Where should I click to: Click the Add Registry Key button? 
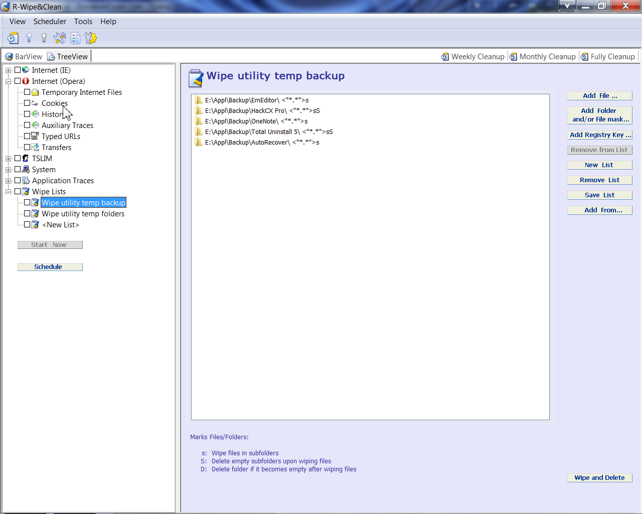(x=600, y=135)
